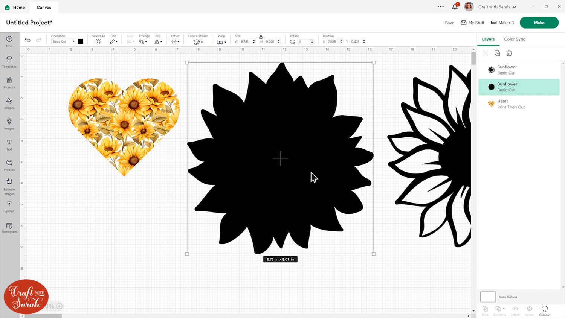
Task: Open the Craft with Sarah account dropdown
Action: click(x=497, y=7)
